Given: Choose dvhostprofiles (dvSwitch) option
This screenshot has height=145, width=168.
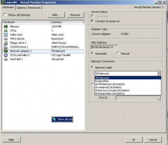Looking at the screenshot, I should point(128,93).
